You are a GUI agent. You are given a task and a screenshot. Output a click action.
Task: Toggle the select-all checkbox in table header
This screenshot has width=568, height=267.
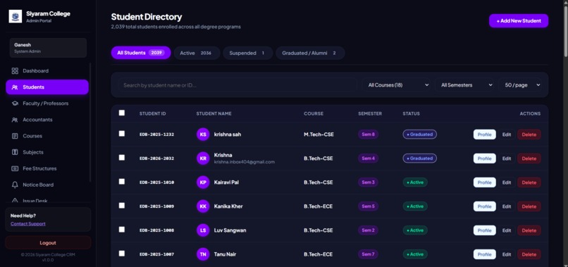coord(122,113)
